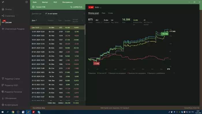Click the red LIVE badge in session header
Viewport: 202px width, 114px height.
point(91,7)
